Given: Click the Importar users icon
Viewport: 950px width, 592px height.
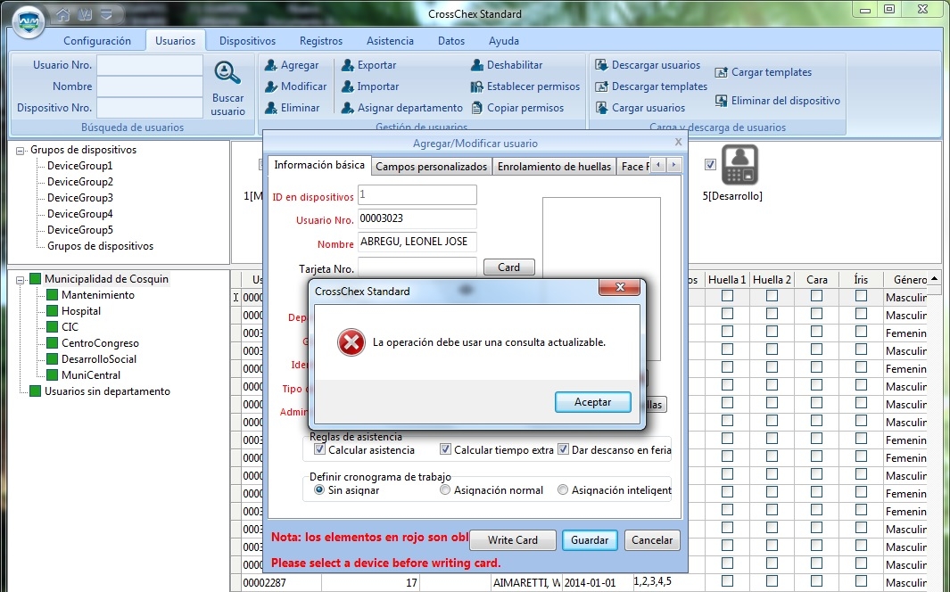Looking at the screenshot, I should pyautogui.click(x=348, y=86).
